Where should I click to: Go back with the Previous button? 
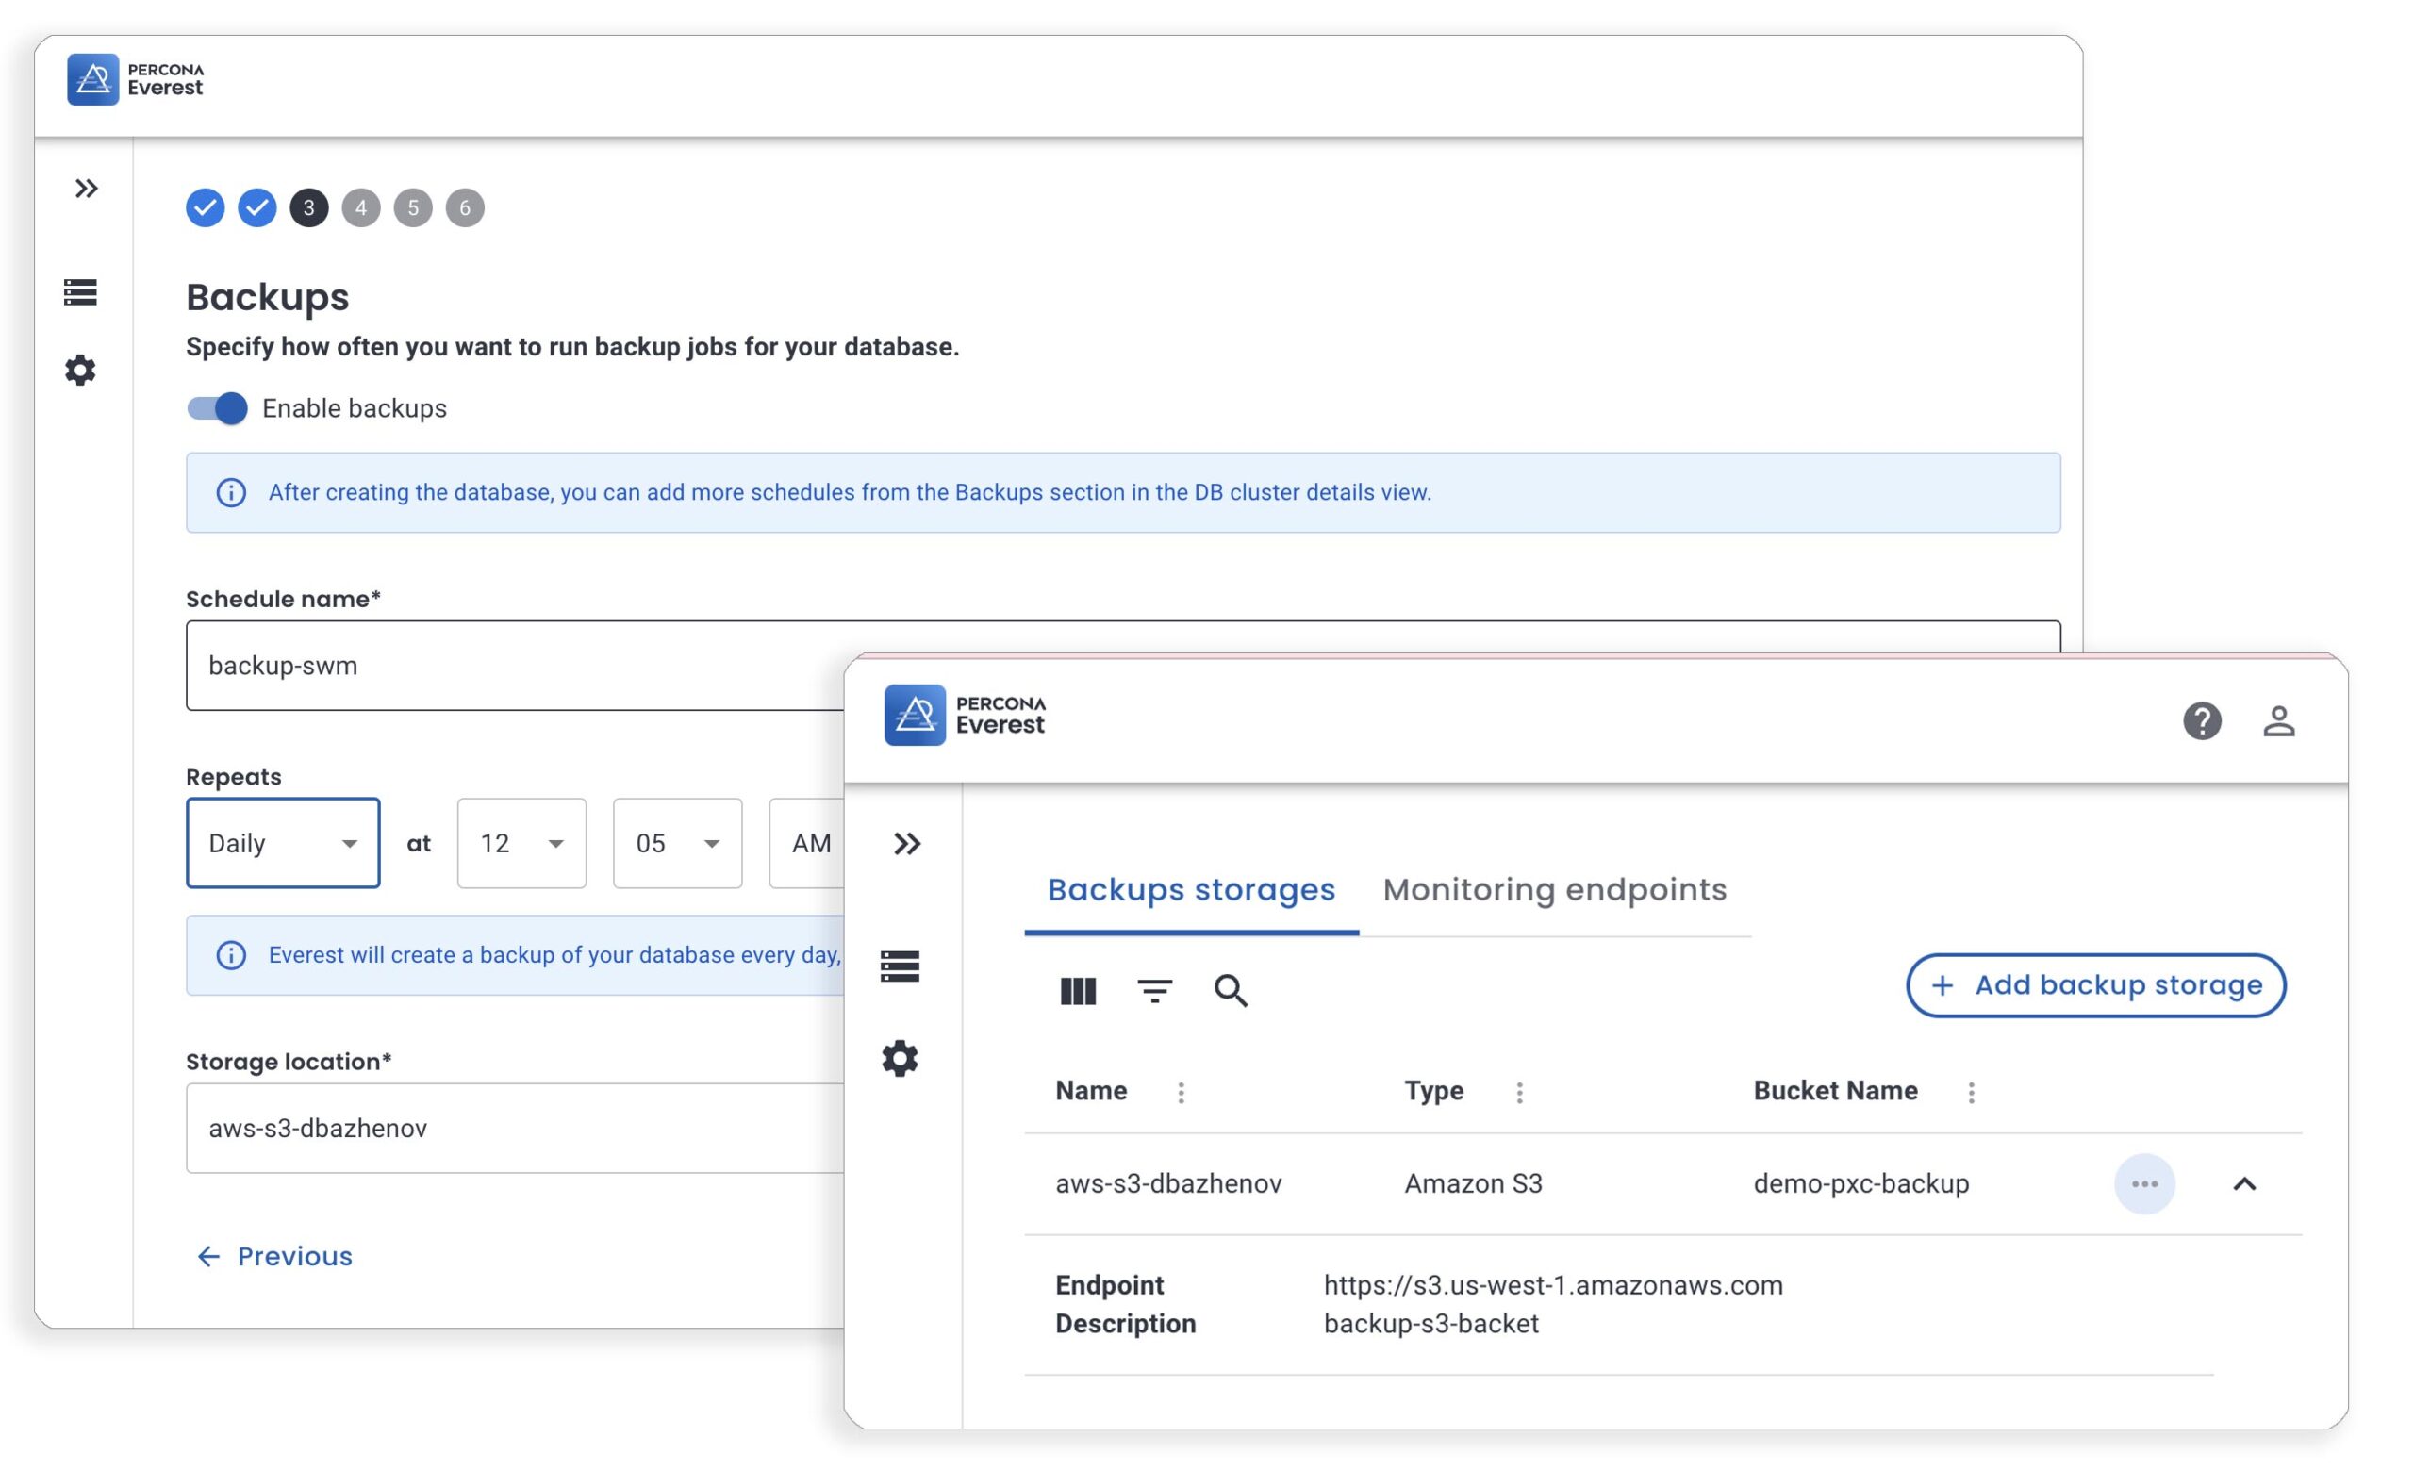click(x=275, y=1257)
